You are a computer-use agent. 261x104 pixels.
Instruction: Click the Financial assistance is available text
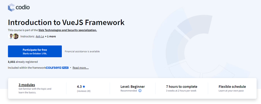(x=82, y=51)
